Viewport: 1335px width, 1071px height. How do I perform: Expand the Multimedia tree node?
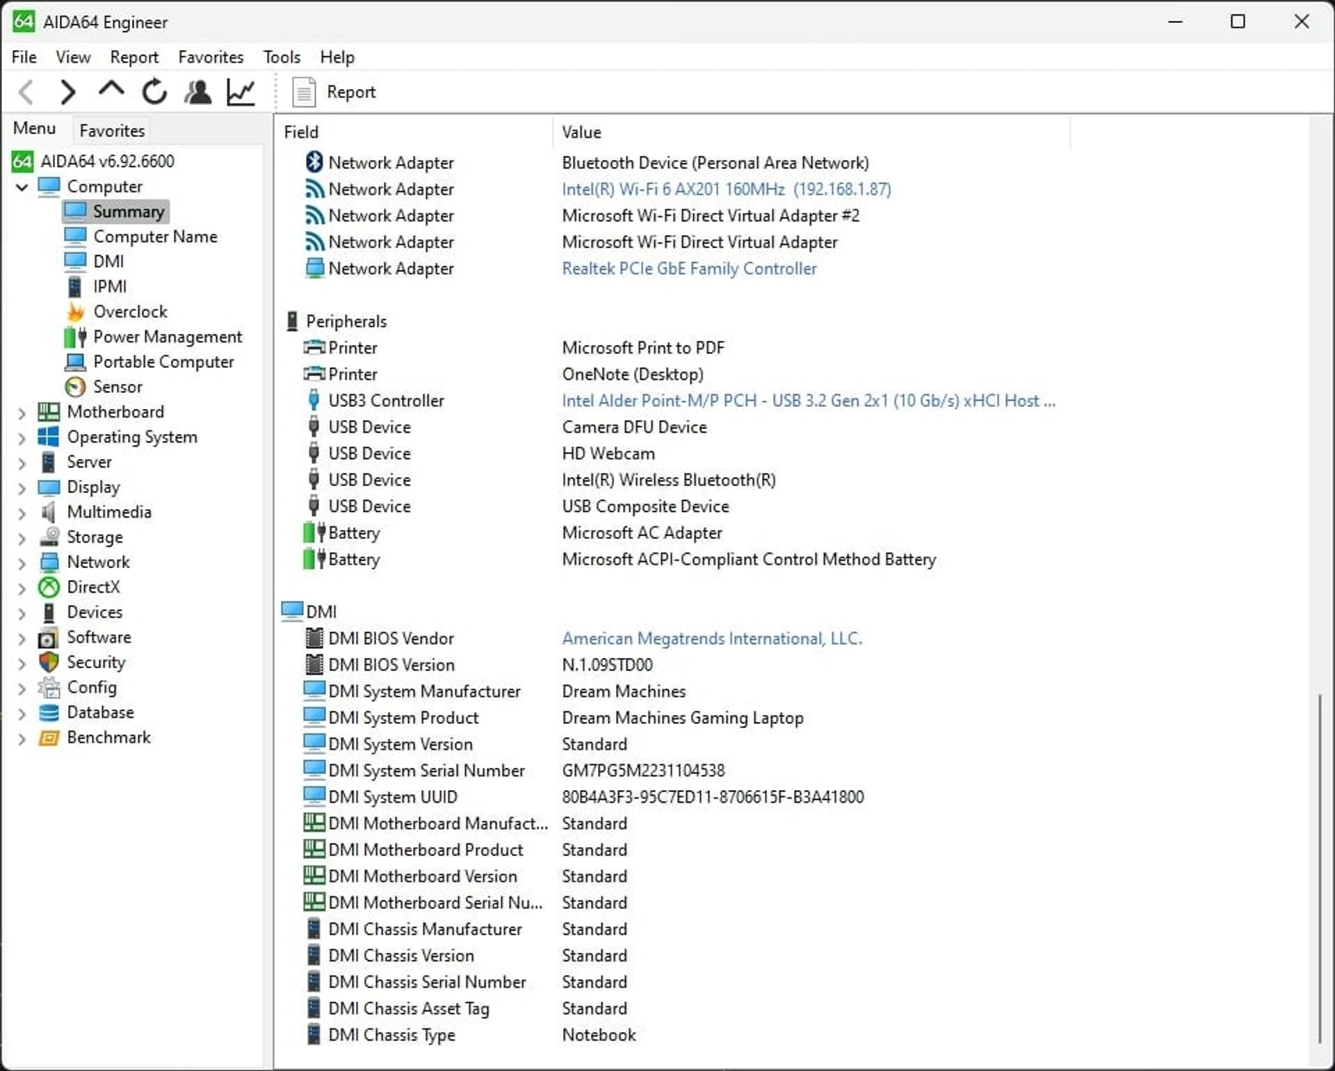click(22, 513)
